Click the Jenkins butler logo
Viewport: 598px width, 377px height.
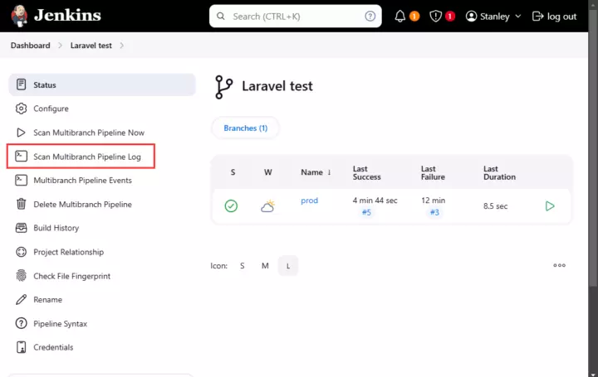(19, 16)
